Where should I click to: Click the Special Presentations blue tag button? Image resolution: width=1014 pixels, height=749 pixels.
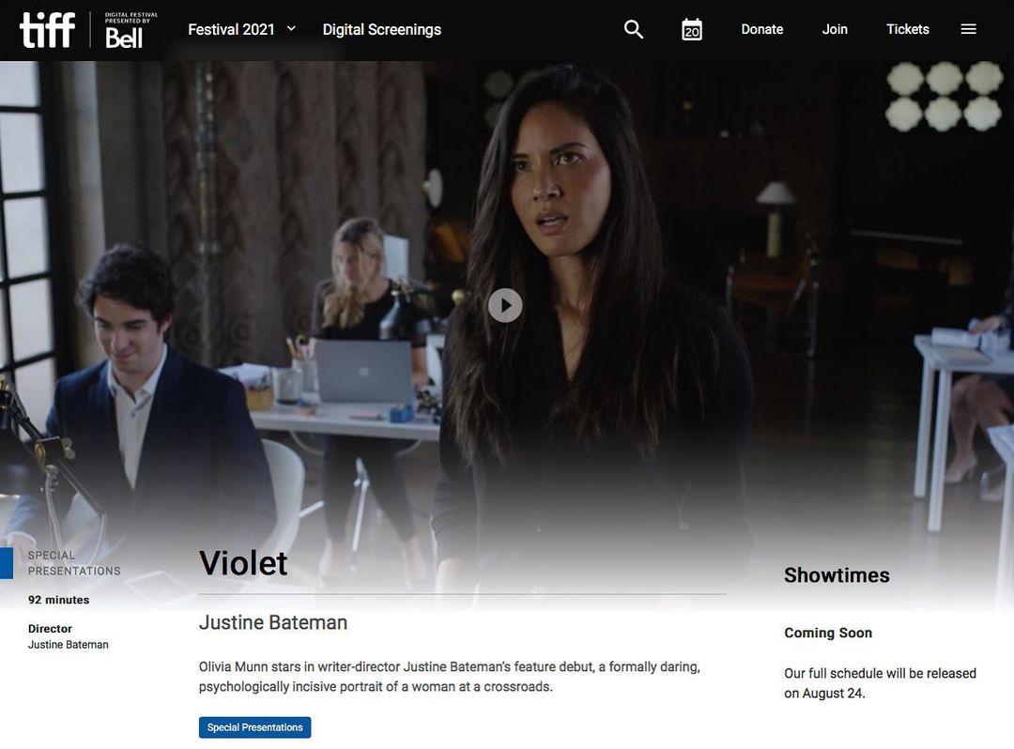click(x=254, y=727)
